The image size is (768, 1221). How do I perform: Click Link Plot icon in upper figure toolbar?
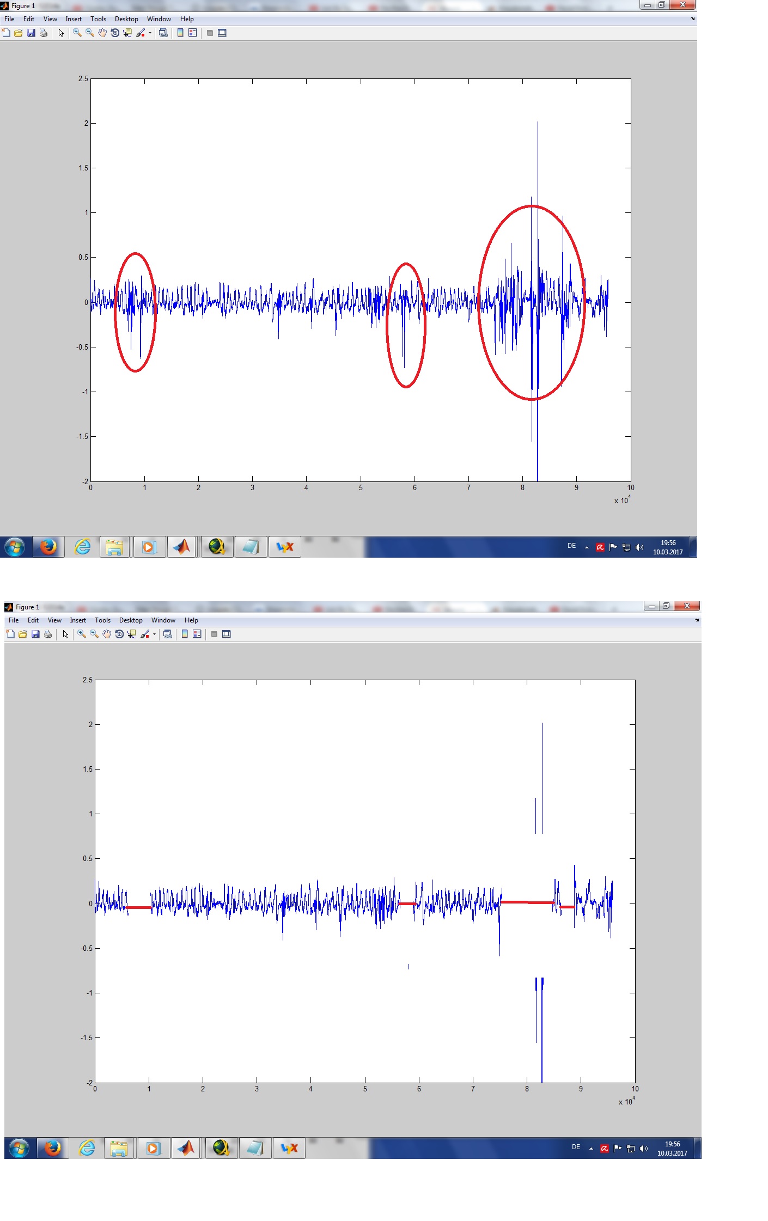click(x=163, y=33)
